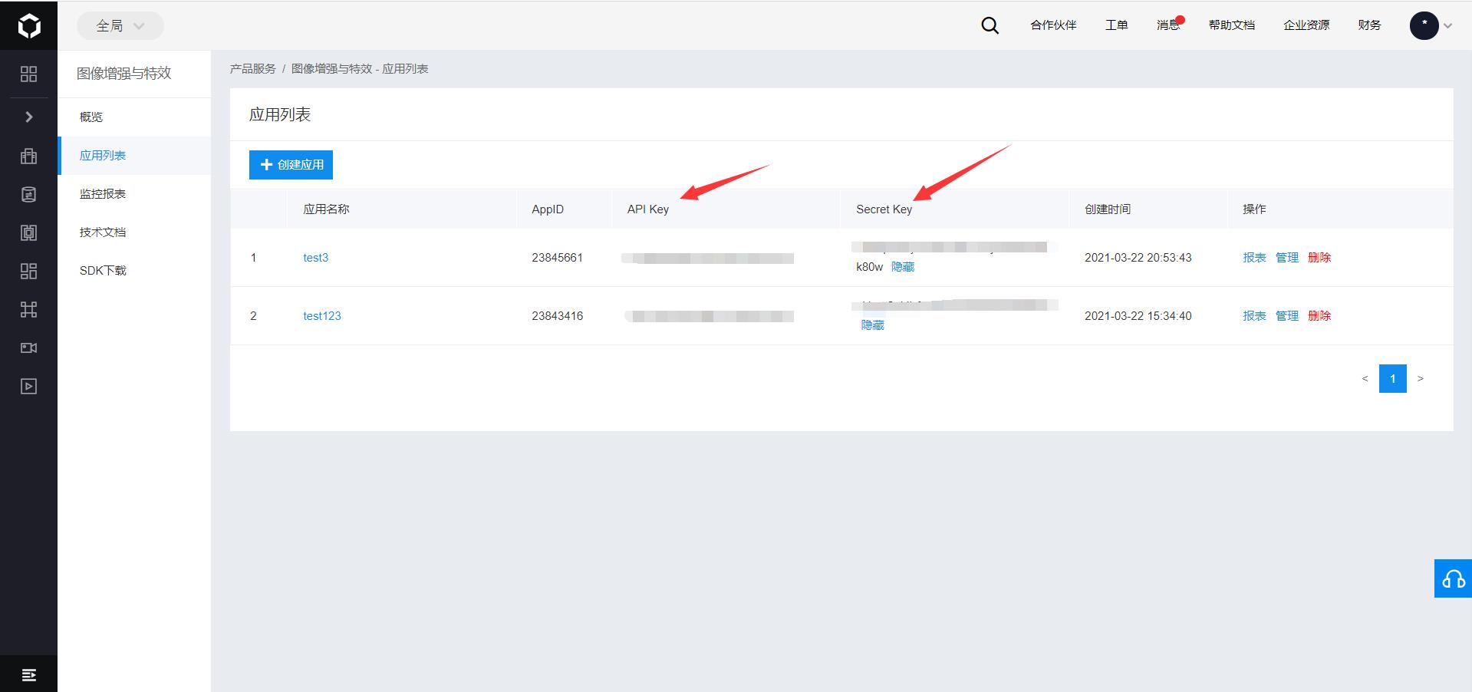Click AppID value 23845661

click(557, 258)
